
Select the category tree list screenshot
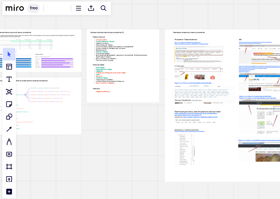pos(185,150)
